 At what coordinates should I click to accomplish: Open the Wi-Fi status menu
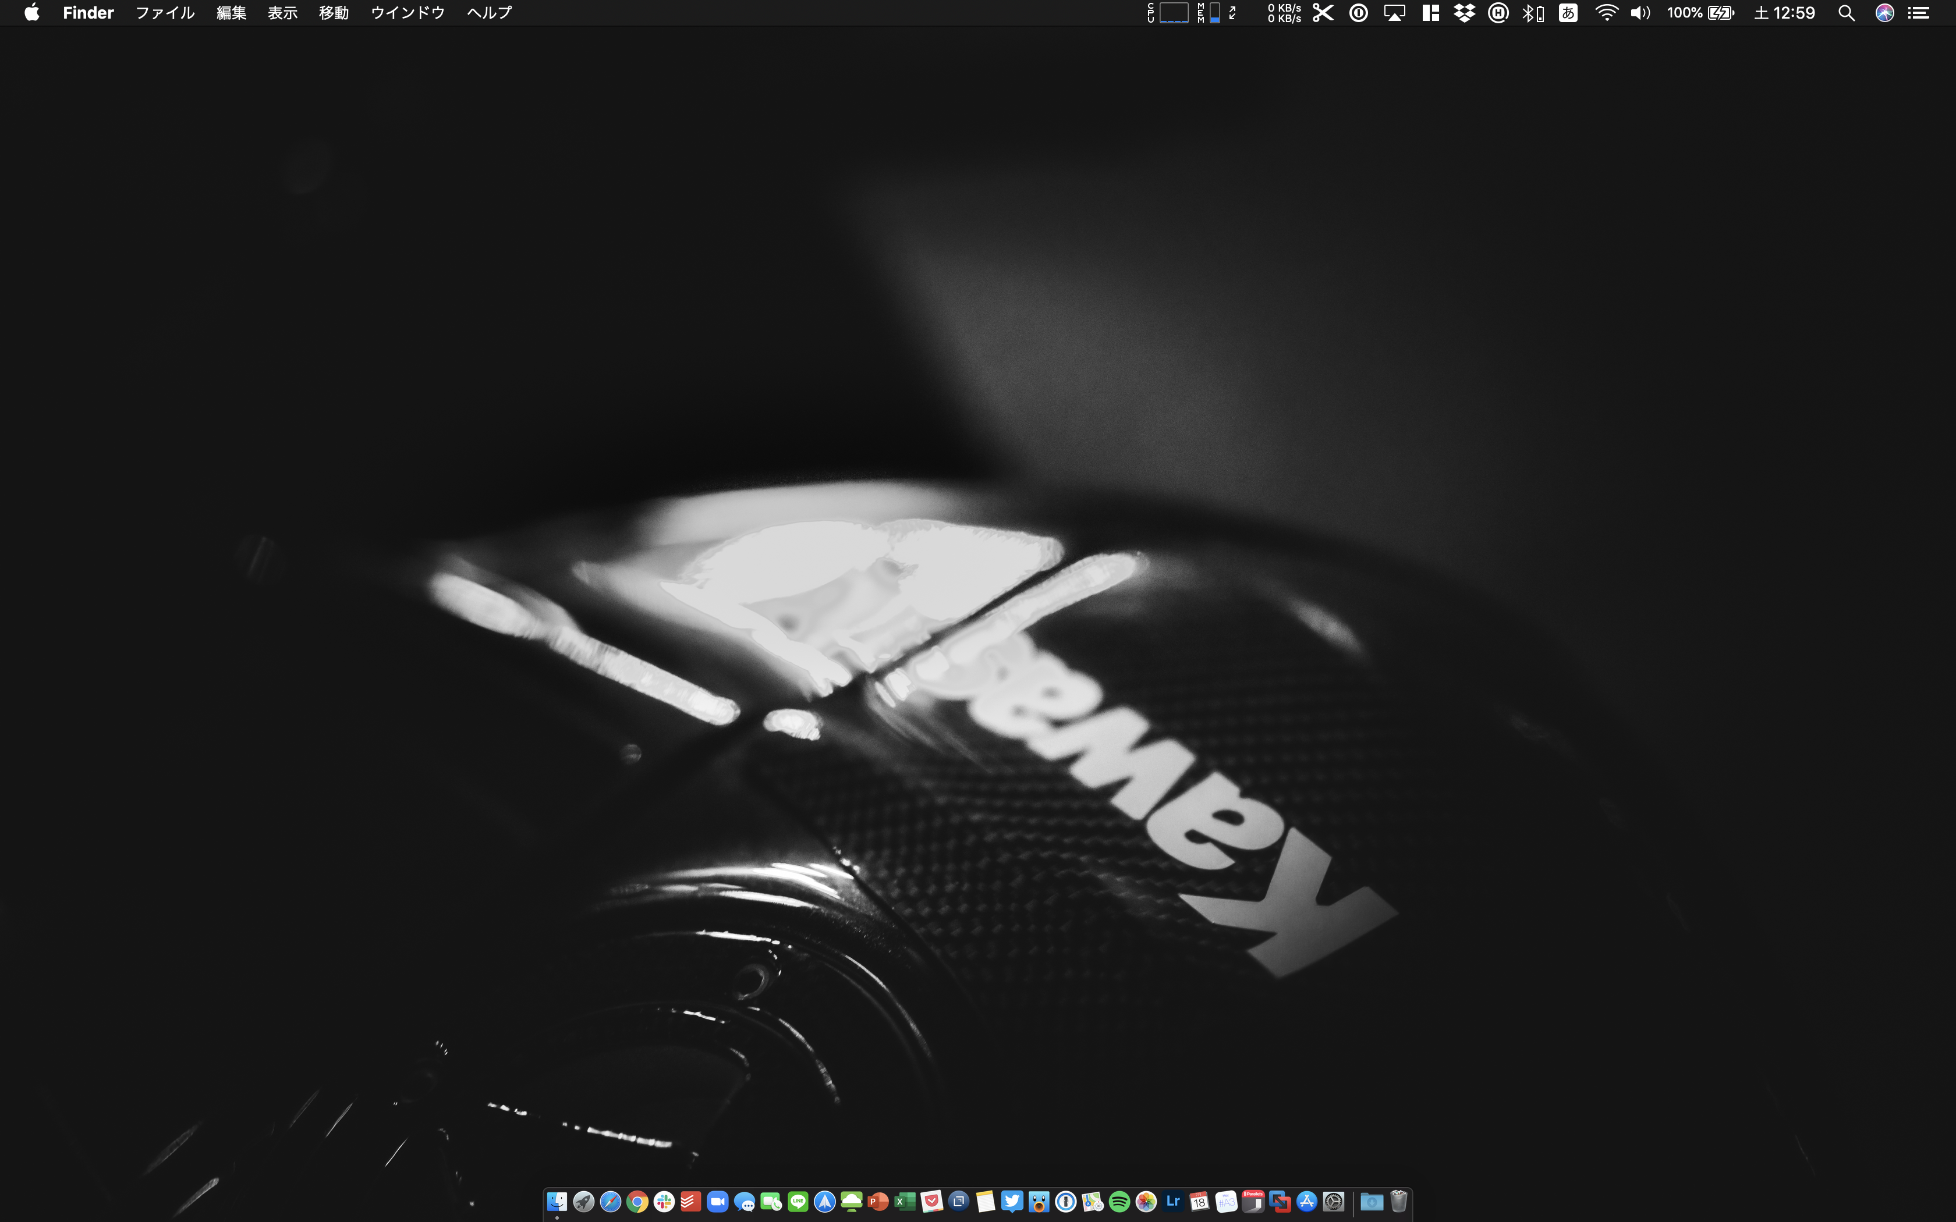click(1606, 13)
